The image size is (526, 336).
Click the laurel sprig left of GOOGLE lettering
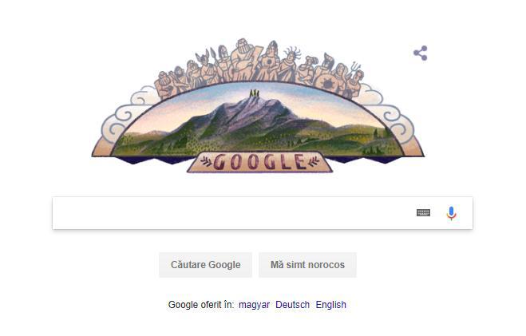[x=206, y=162]
